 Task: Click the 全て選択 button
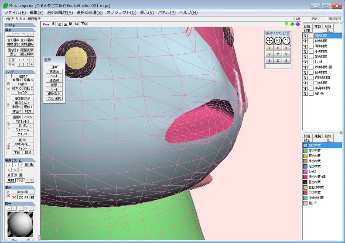point(13,40)
